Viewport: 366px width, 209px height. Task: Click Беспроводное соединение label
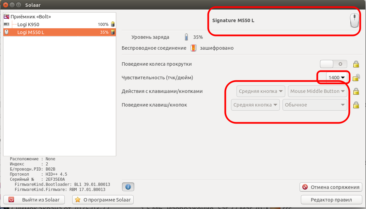pyautogui.click(x=154, y=48)
